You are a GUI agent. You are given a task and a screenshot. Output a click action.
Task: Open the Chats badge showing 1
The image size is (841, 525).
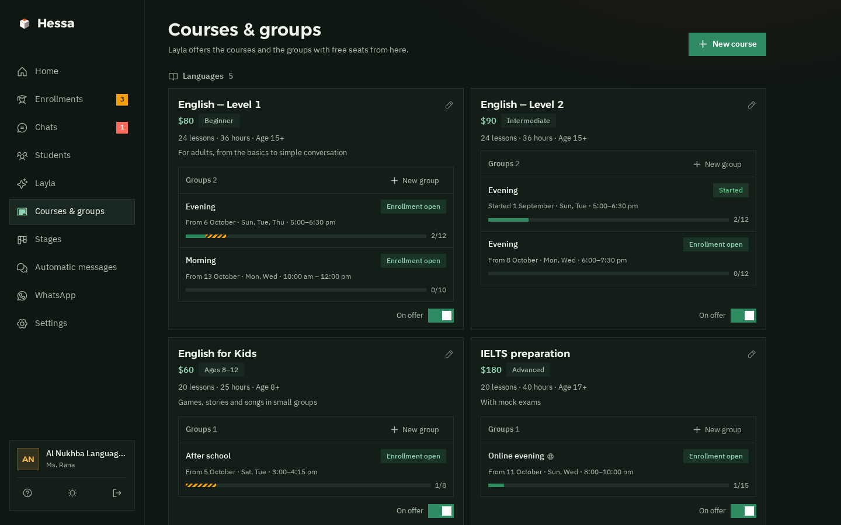tap(122, 128)
